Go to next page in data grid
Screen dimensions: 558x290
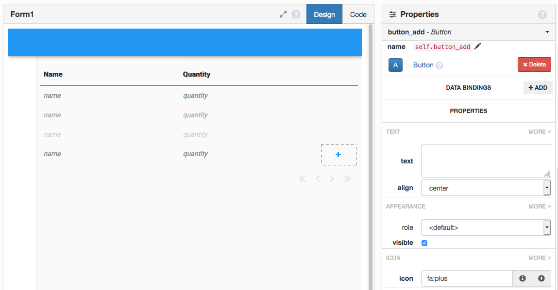coord(332,178)
